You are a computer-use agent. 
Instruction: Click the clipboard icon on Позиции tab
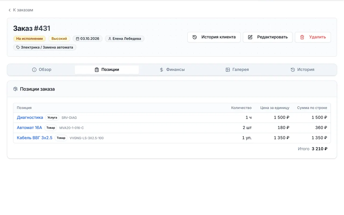pyautogui.click(x=97, y=70)
